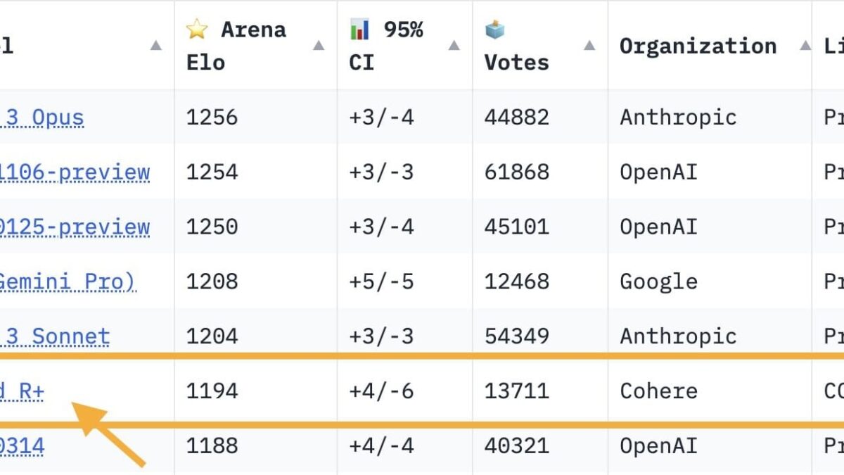Viewport: 844px width, 475px height.
Task: Sort Votes column using its sort arrow
Action: click(x=589, y=46)
